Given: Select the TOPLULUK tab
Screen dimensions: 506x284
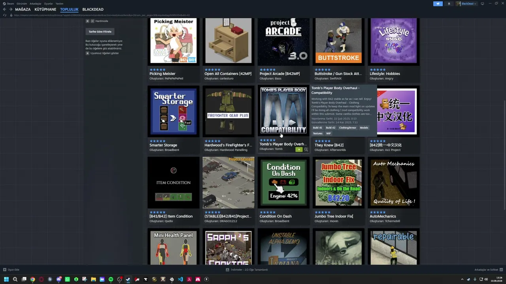Looking at the screenshot, I should point(70,9).
